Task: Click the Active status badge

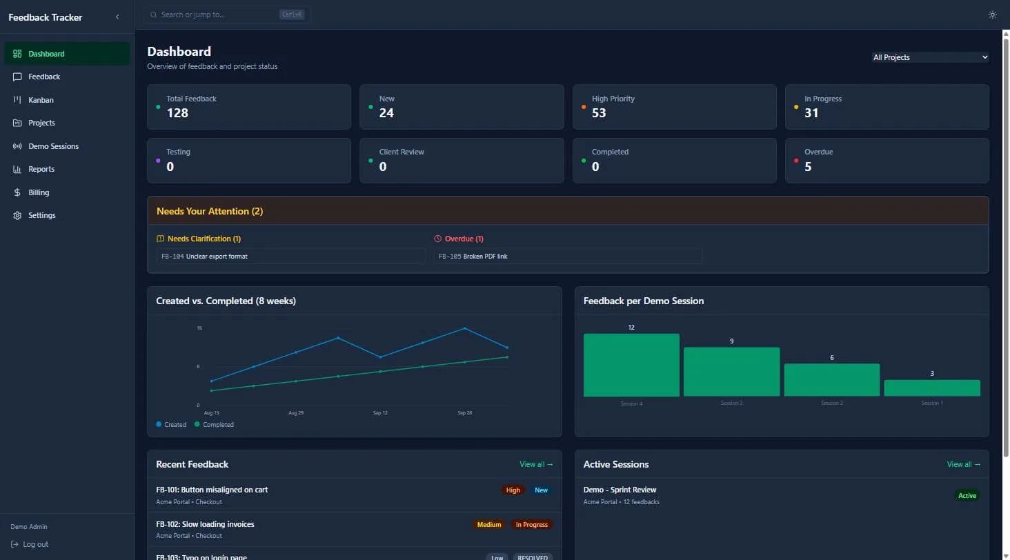Action: [x=967, y=495]
